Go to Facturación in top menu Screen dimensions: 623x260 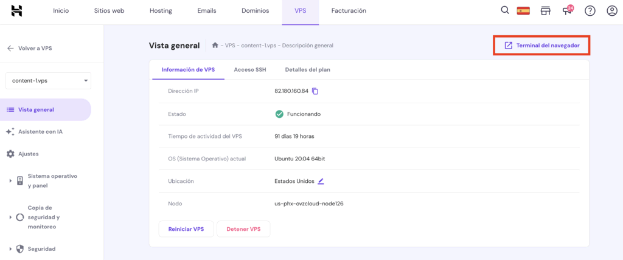point(349,11)
